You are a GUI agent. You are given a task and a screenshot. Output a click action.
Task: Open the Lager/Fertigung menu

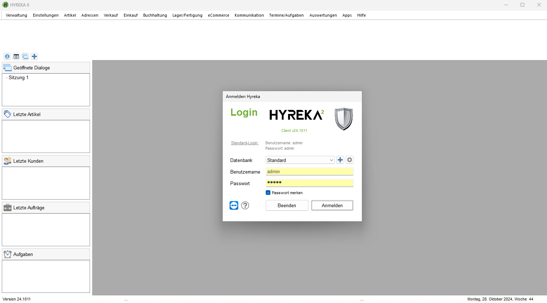[x=187, y=15]
